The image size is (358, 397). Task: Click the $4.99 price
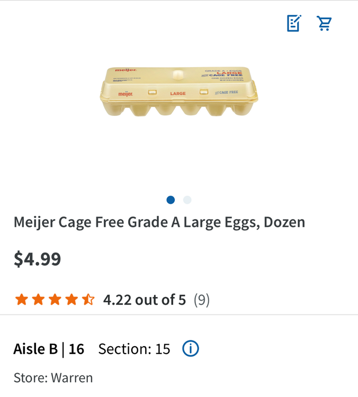pos(37,259)
